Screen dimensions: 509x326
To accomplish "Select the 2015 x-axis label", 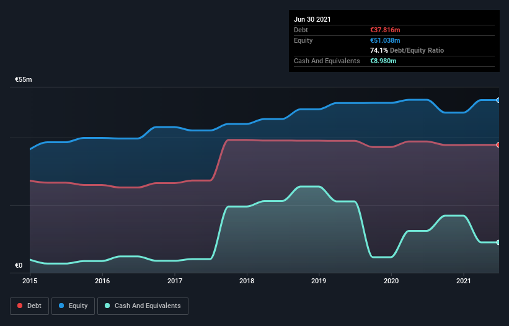I will click(30, 281).
